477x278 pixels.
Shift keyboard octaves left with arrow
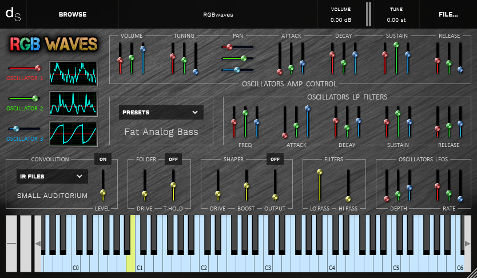coord(38,243)
